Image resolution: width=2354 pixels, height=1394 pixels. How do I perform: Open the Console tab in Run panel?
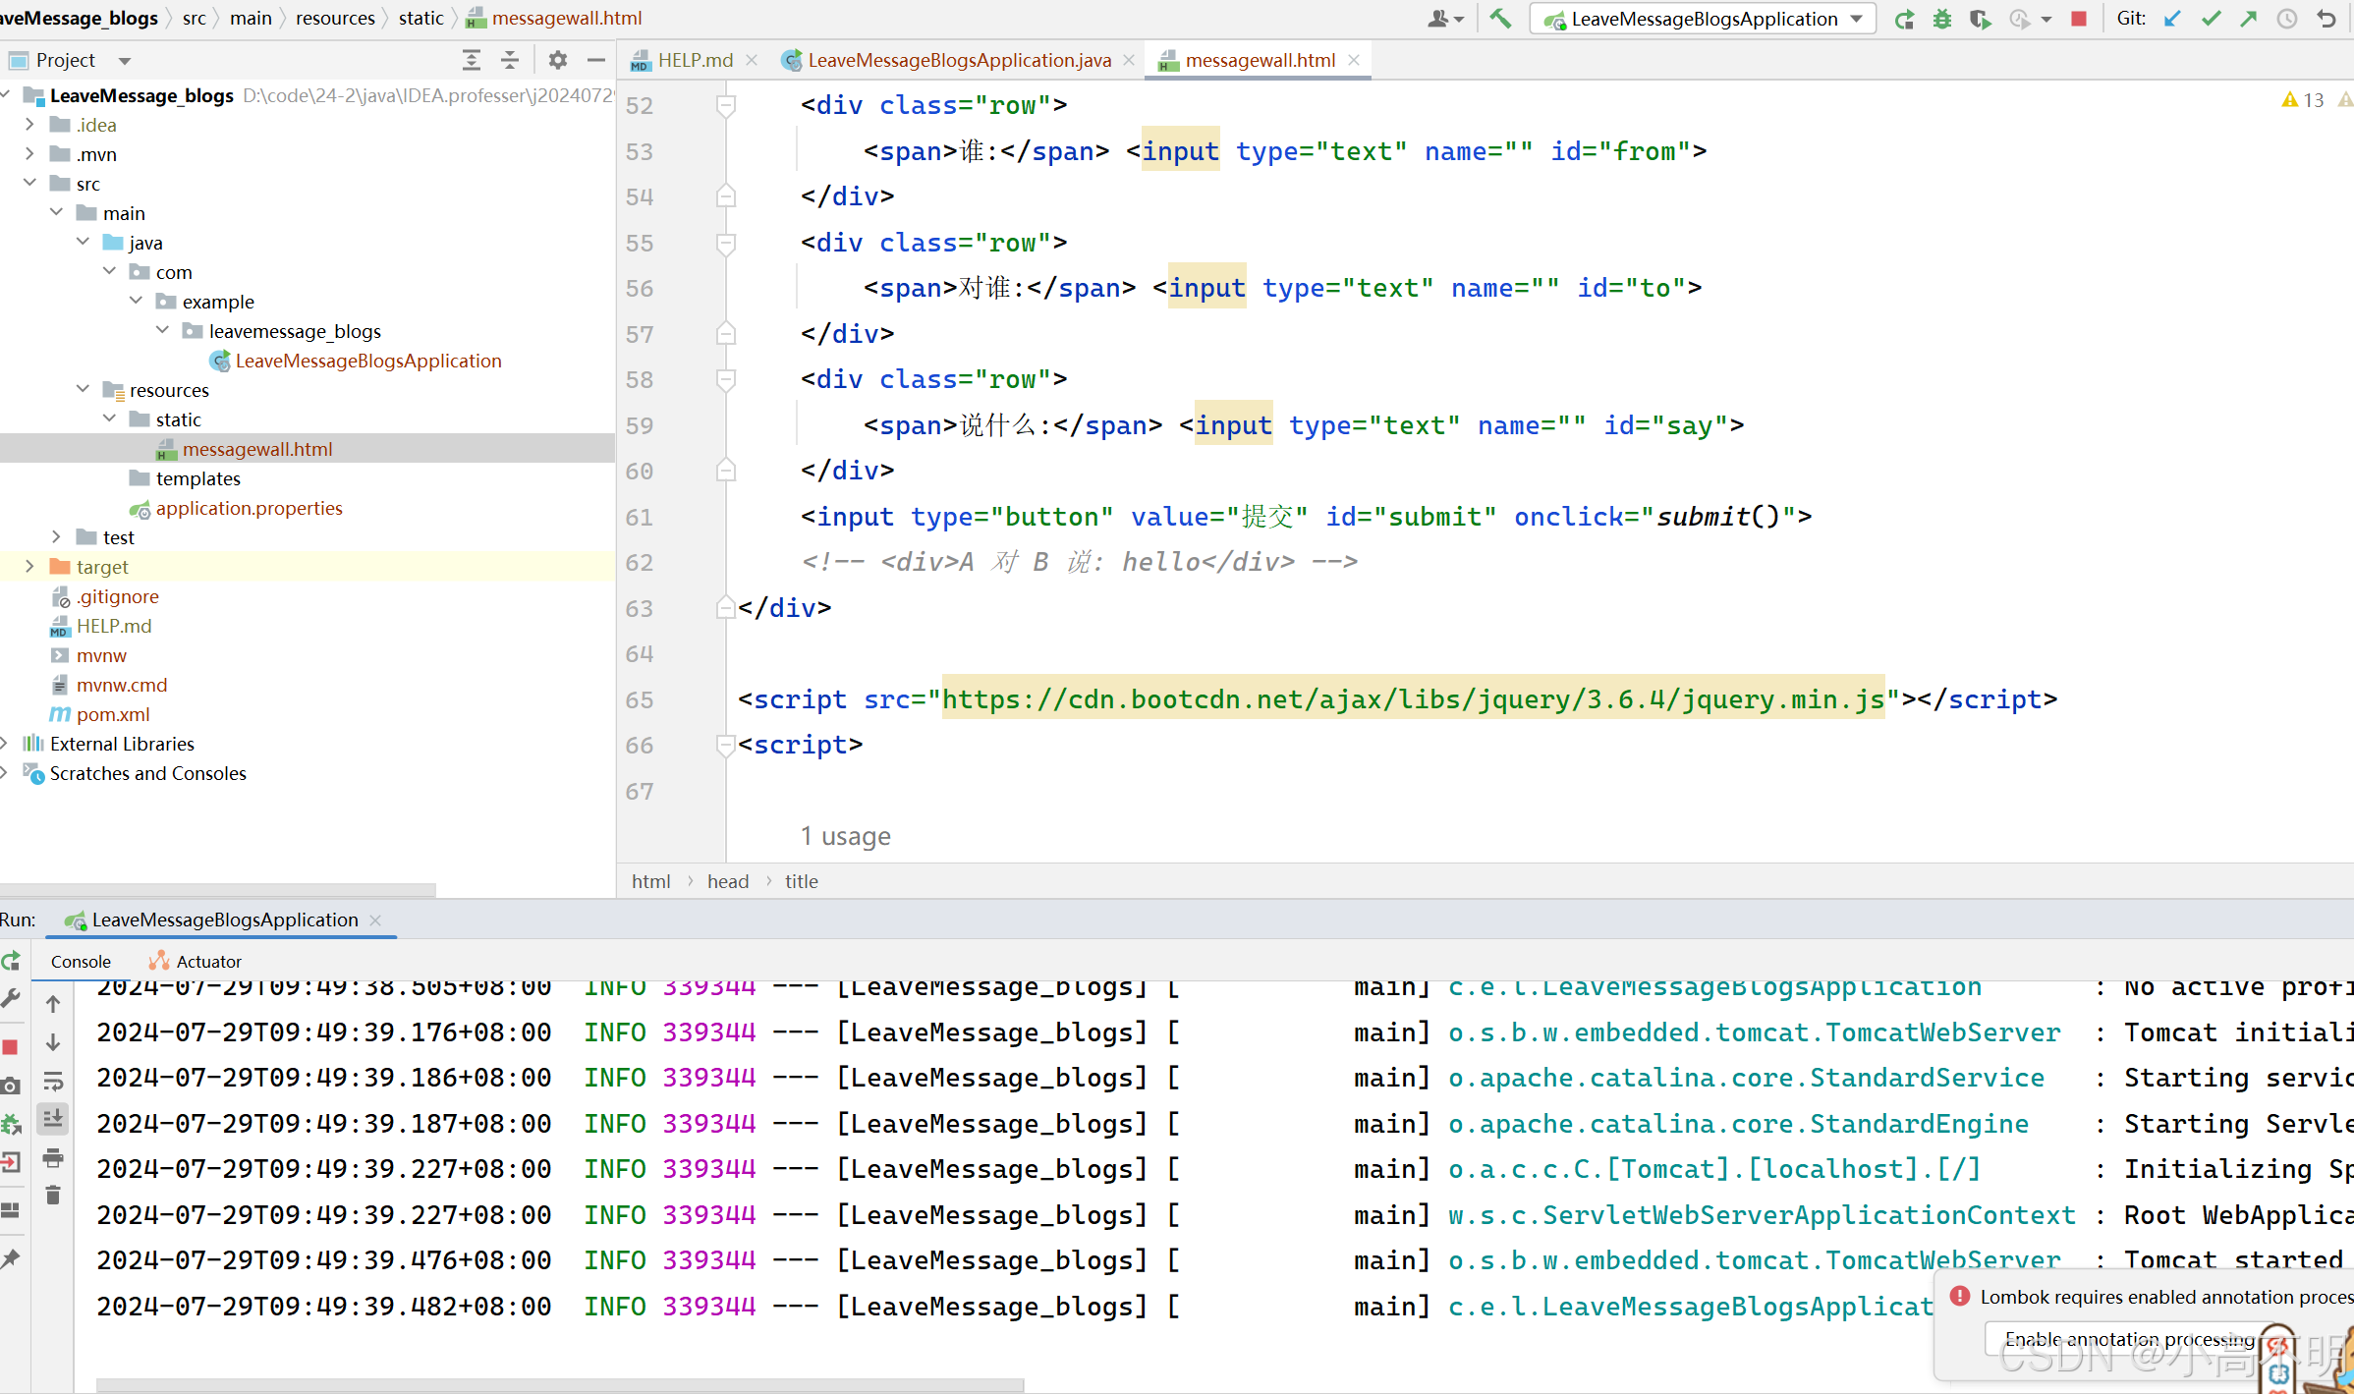tap(81, 962)
